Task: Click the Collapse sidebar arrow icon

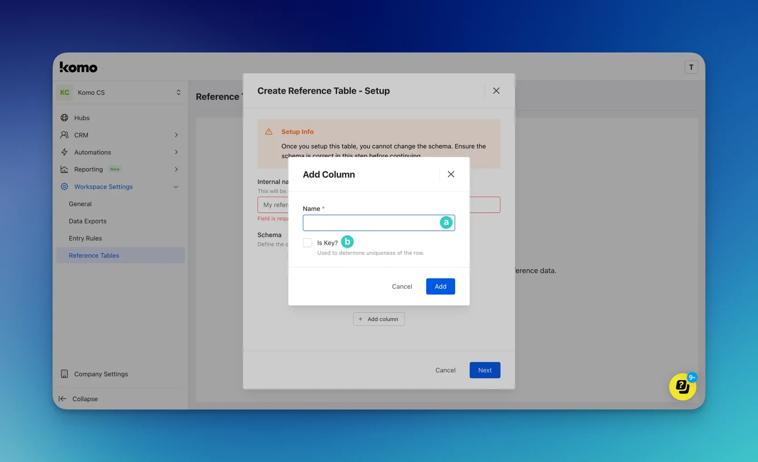Action: click(x=63, y=399)
